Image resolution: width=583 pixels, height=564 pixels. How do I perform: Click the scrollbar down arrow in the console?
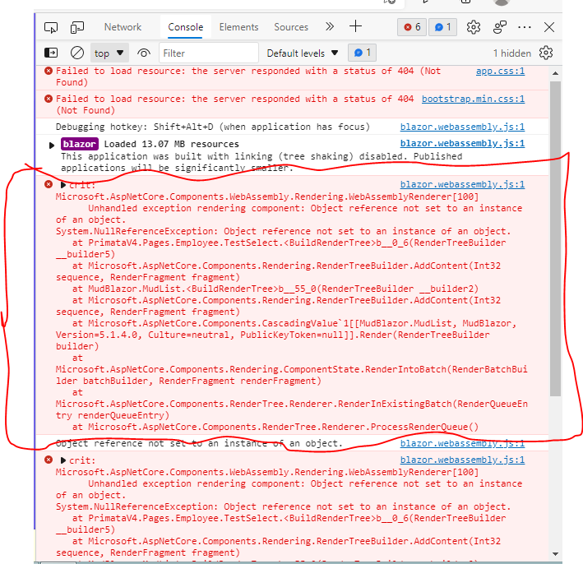pyautogui.click(x=556, y=553)
